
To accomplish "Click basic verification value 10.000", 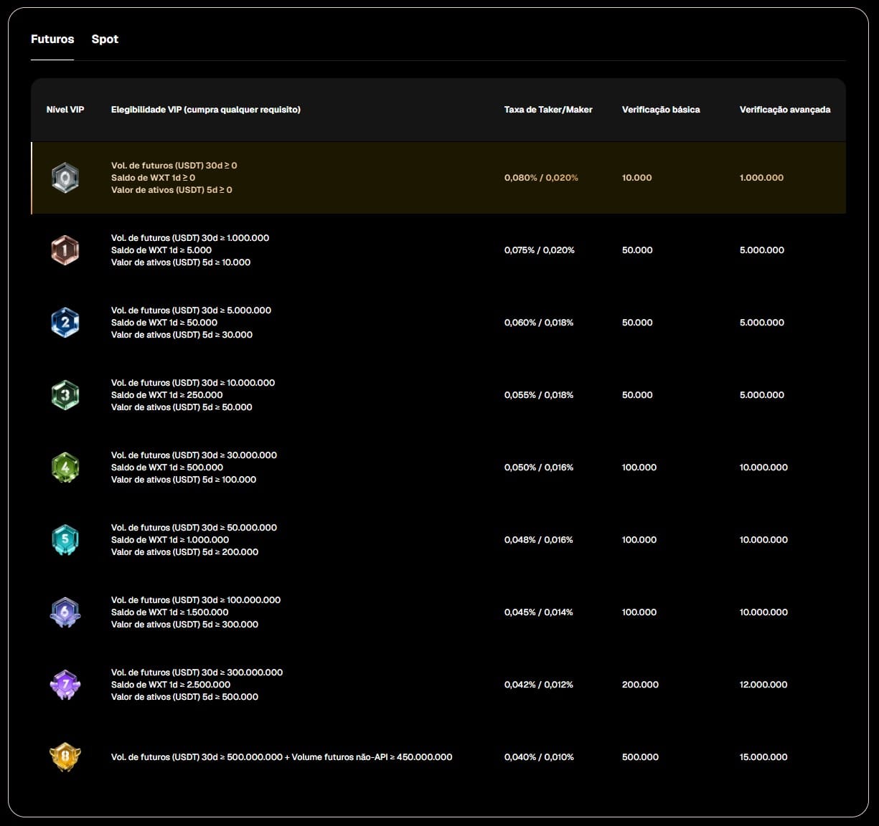I will point(637,178).
